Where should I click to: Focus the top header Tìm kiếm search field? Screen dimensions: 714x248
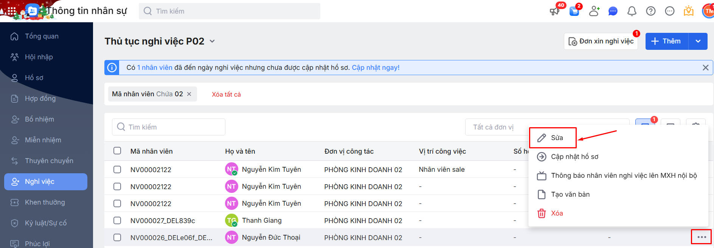pos(230,11)
